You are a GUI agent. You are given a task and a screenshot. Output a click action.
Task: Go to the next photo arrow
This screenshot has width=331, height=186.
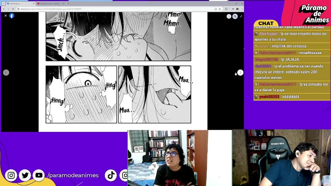[x=240, y=73]
